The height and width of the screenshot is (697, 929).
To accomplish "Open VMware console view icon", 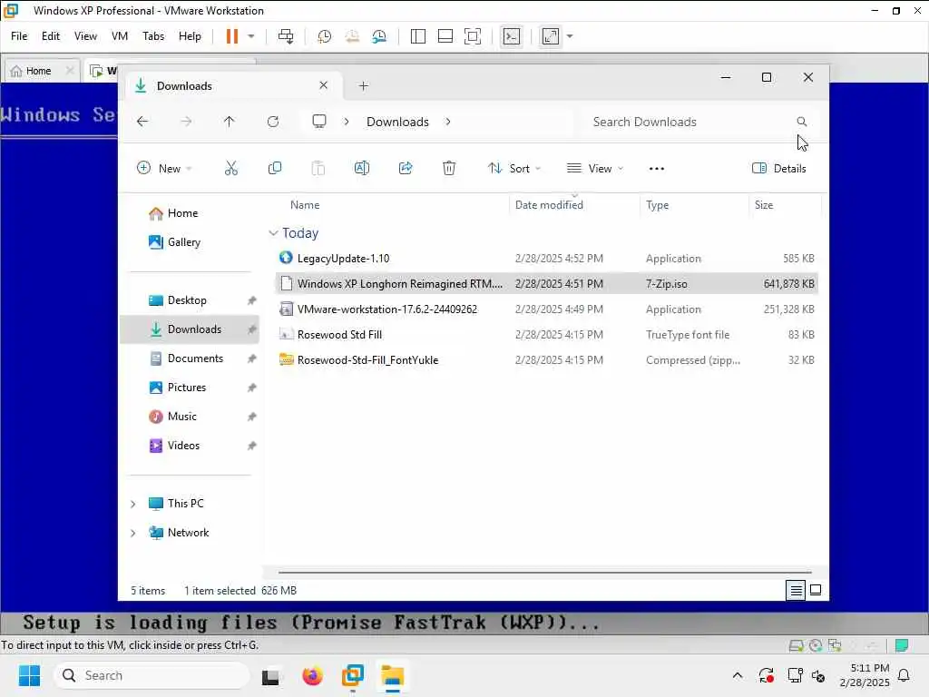I will pos(512,36).
